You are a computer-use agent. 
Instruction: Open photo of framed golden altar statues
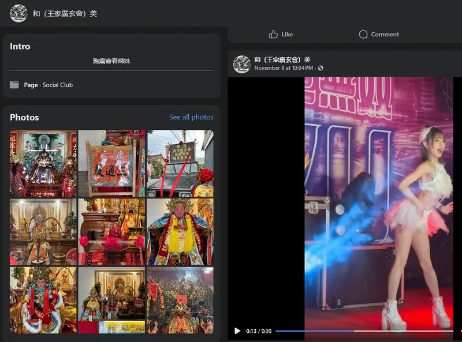tap(111, 300)
